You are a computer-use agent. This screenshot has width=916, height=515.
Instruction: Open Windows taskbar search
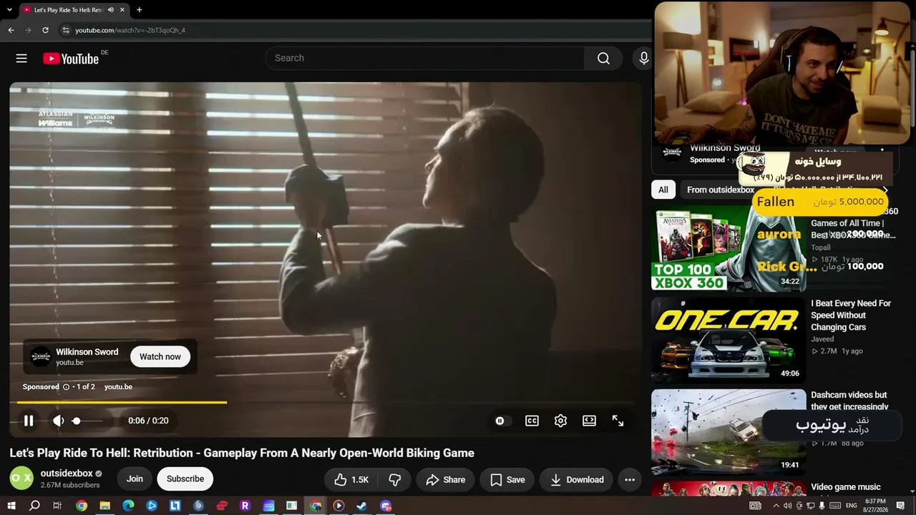(x=34, y=506)
